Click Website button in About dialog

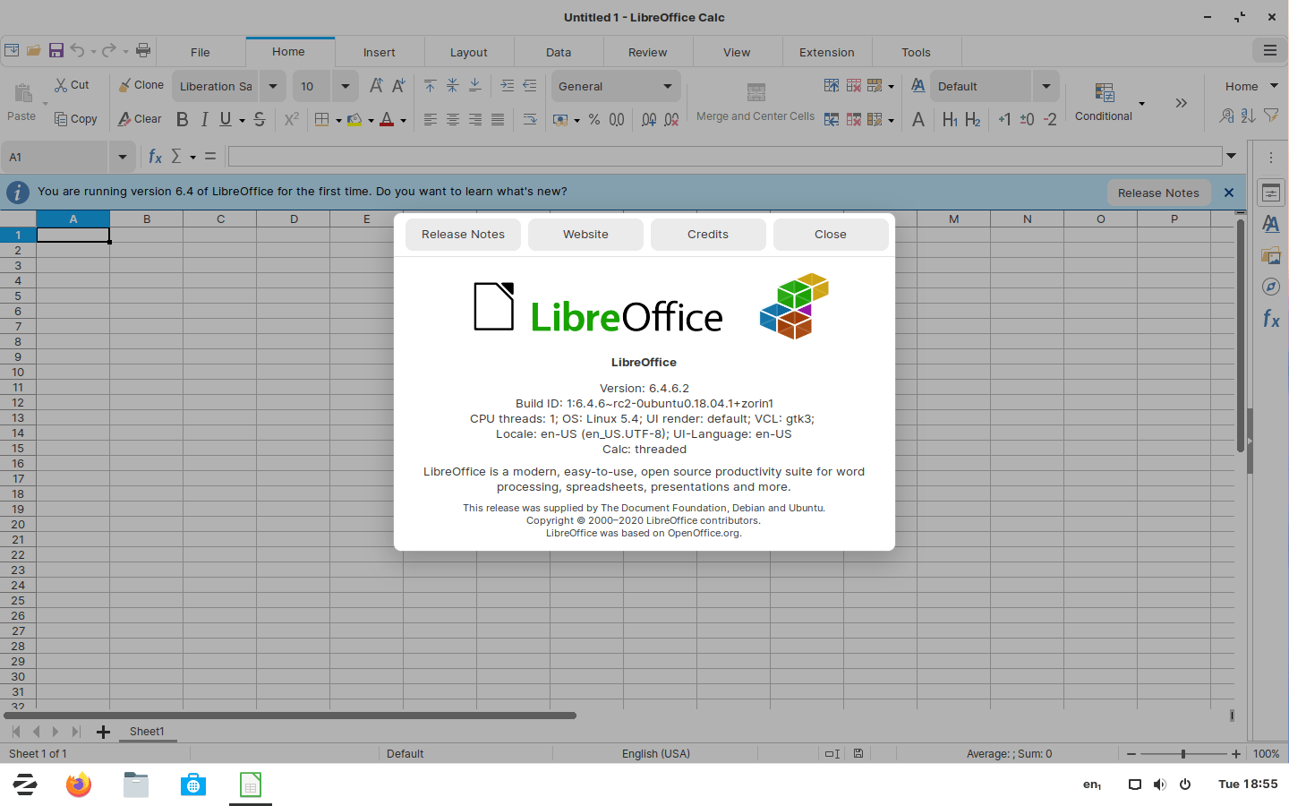pyautogui.click(x=585, y=235)
